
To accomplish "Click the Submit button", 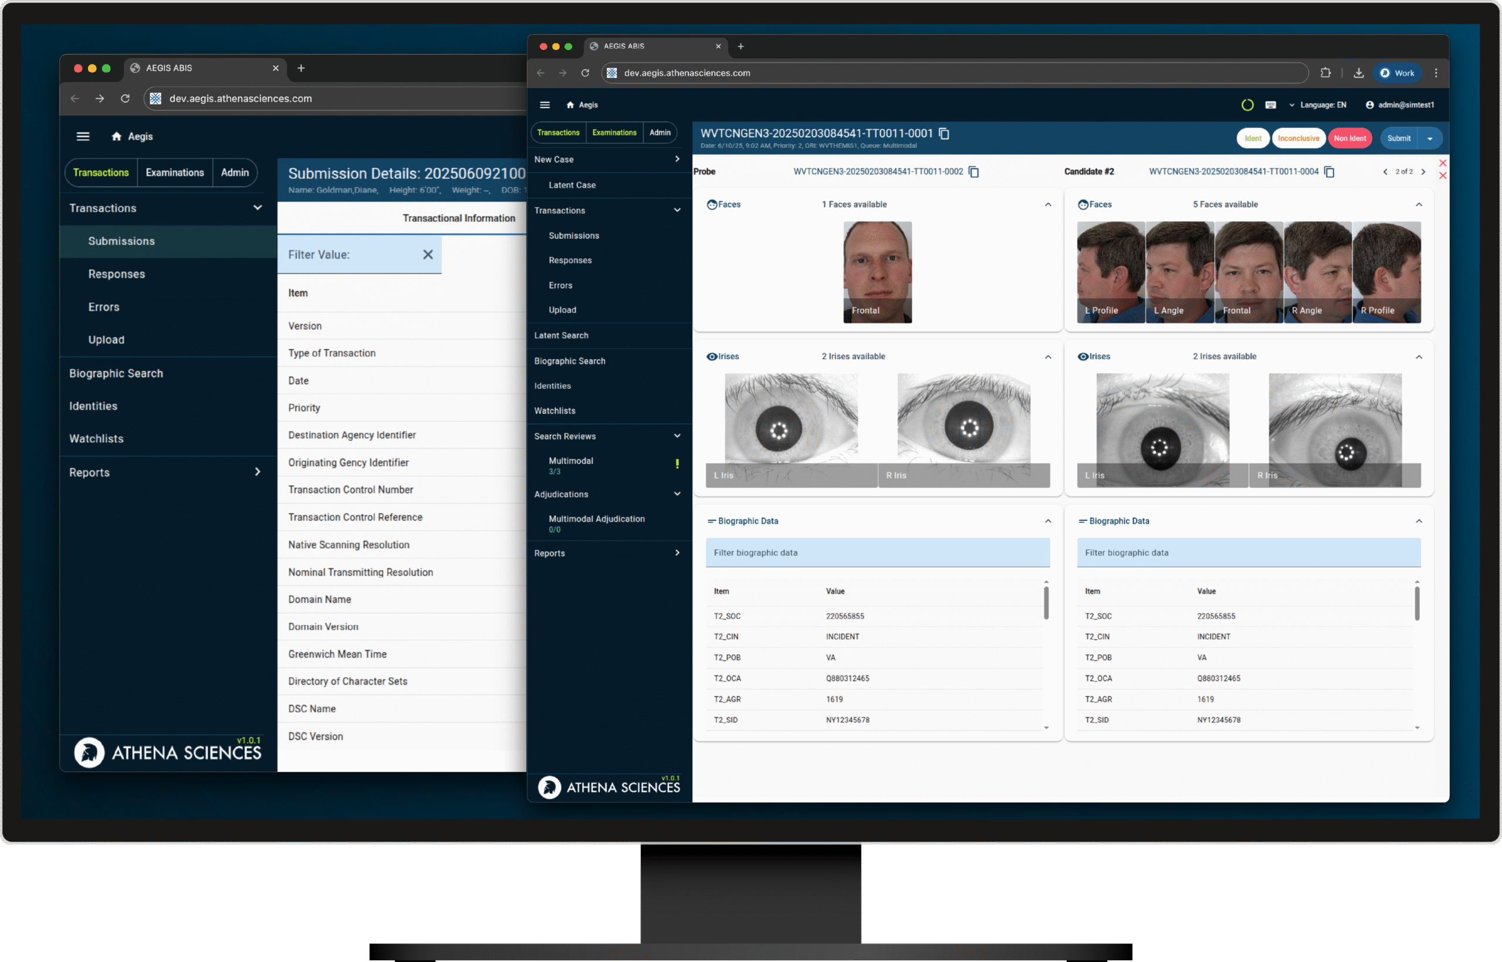I will coord(1398,138).
